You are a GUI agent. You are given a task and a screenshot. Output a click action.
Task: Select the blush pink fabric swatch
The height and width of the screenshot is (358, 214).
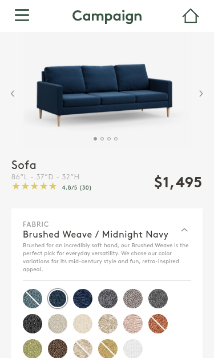(x=133, y=324)
